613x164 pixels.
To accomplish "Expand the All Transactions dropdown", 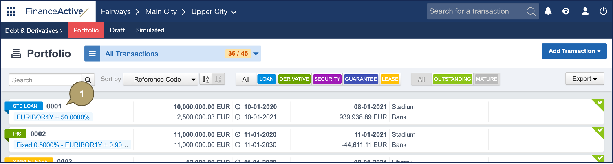I will pyautogui.click(x=256, y=54).
